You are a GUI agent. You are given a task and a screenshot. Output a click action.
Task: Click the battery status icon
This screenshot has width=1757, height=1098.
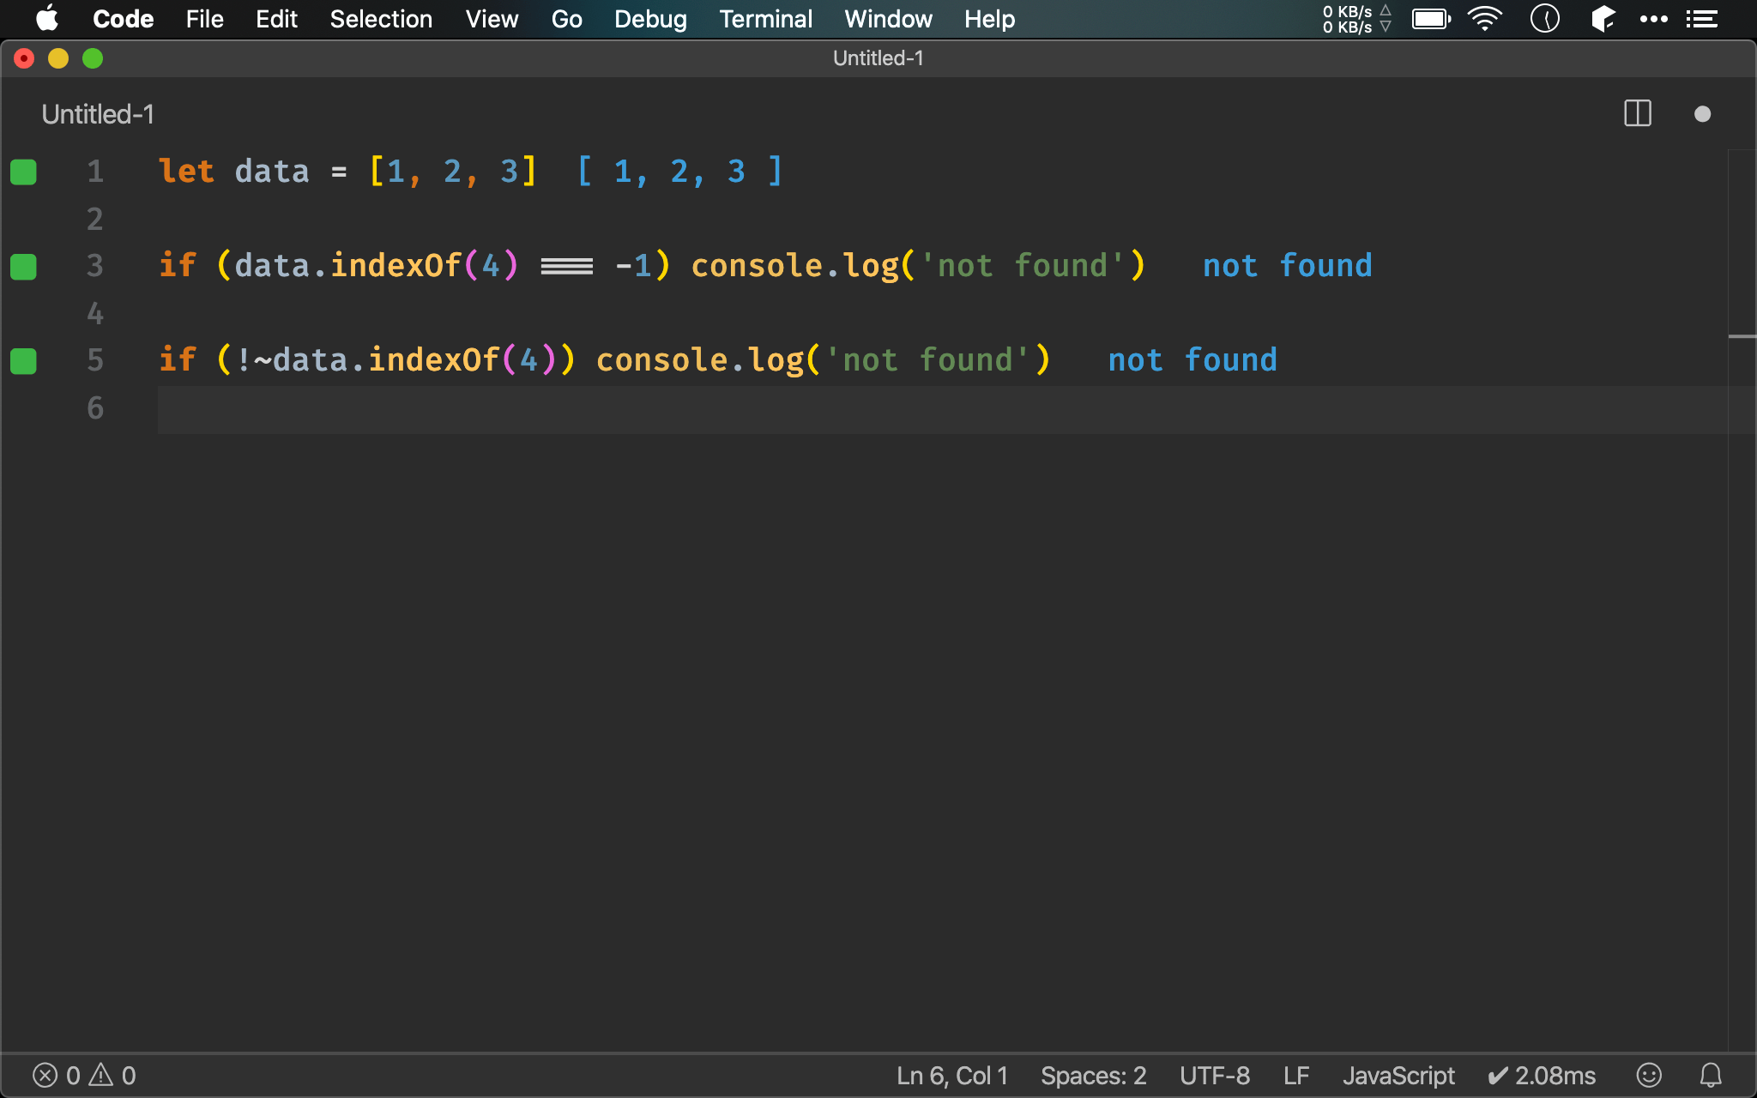1431,19
